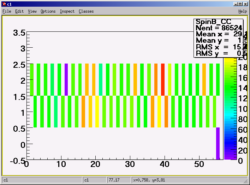Open the View menu
The image size is (250, 185).
click(32, 11)
